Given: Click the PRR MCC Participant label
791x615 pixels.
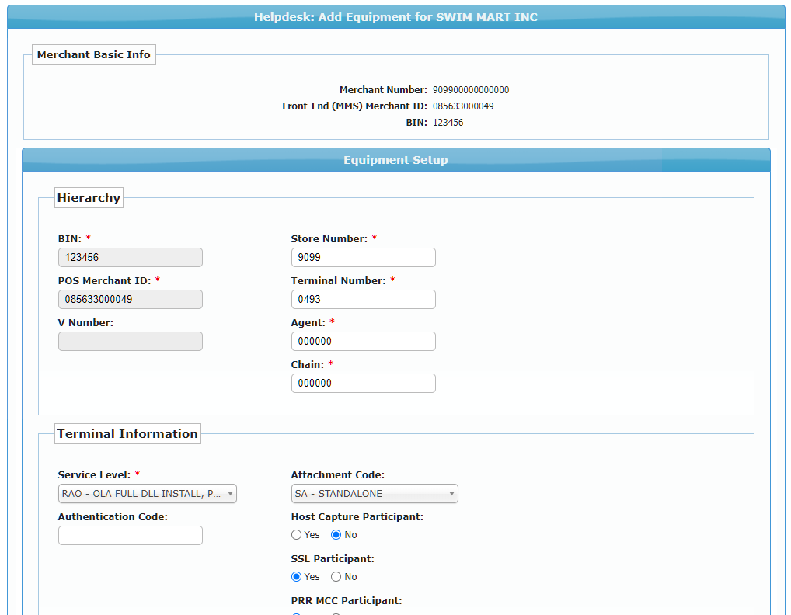Looking at the screenshot, I should [347, 600].
